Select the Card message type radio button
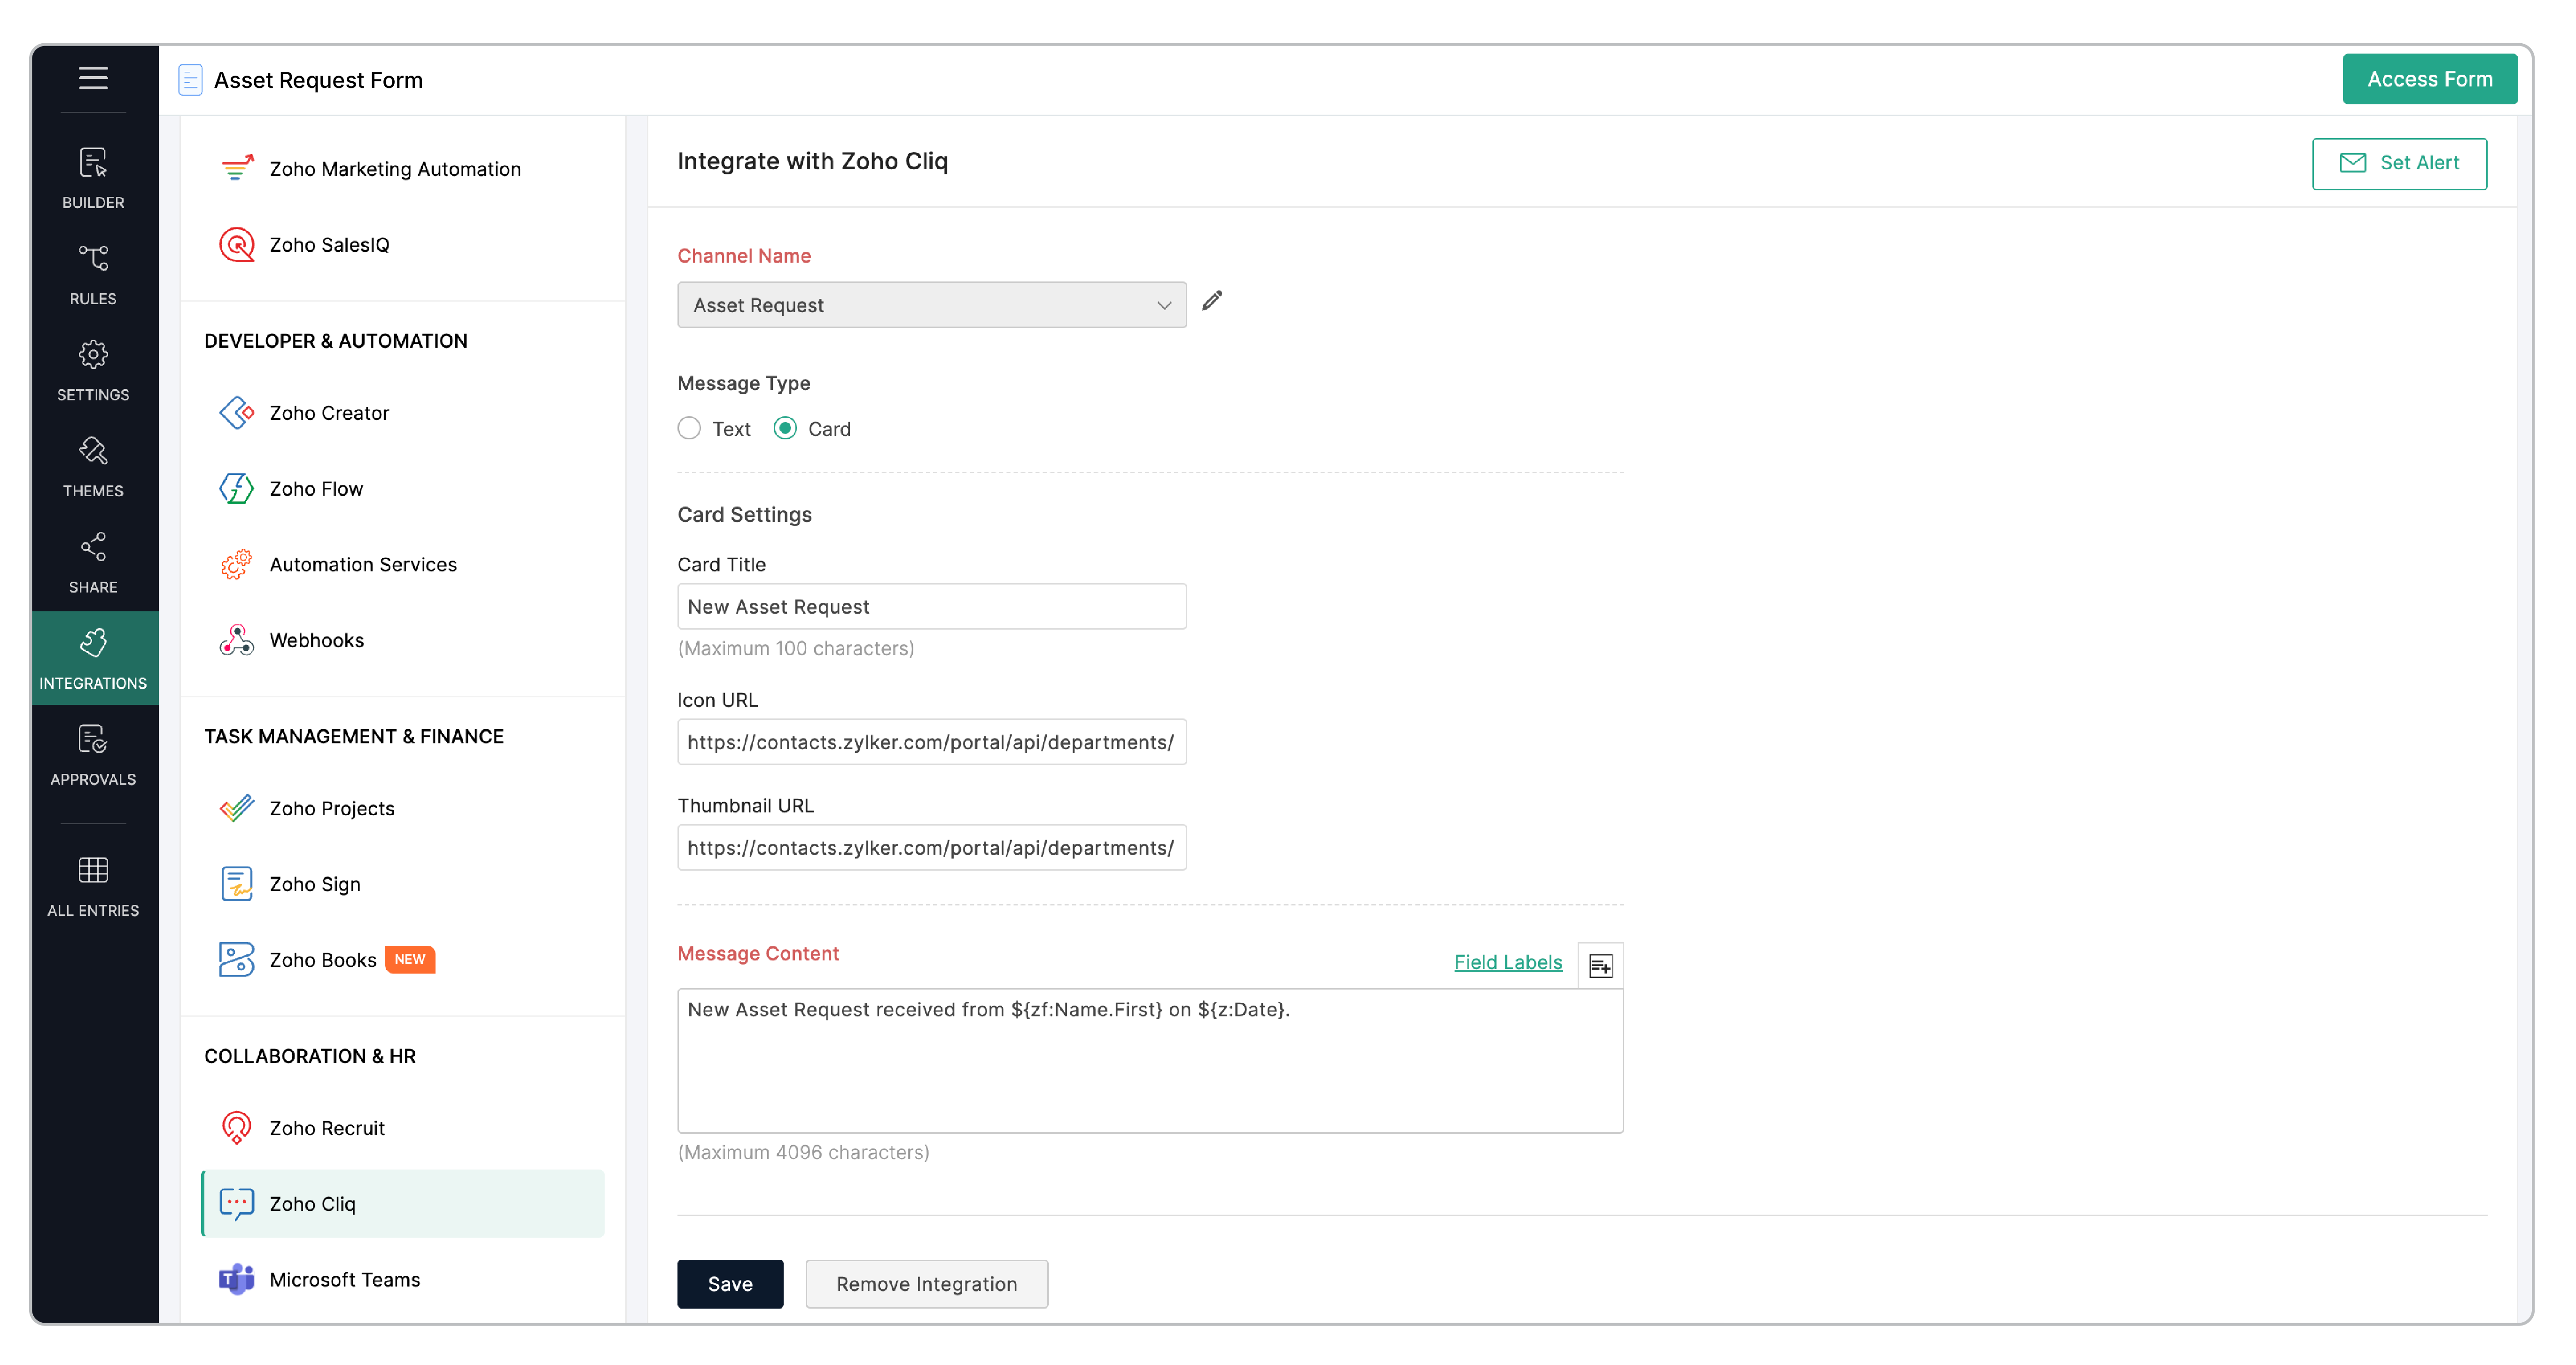 coord(785,428)
